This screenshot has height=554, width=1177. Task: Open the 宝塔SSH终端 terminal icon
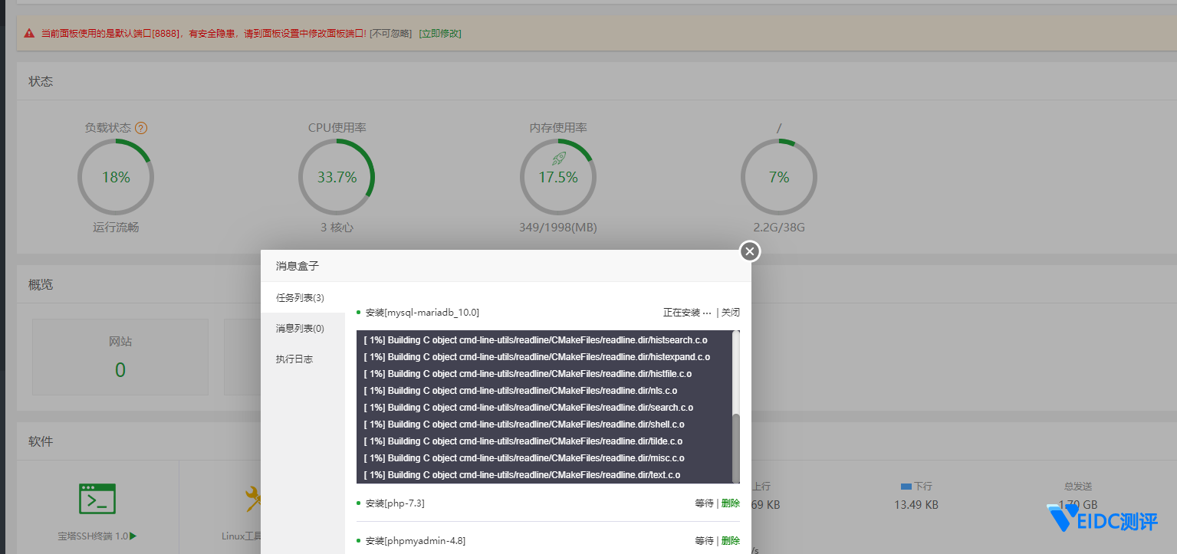97,499
